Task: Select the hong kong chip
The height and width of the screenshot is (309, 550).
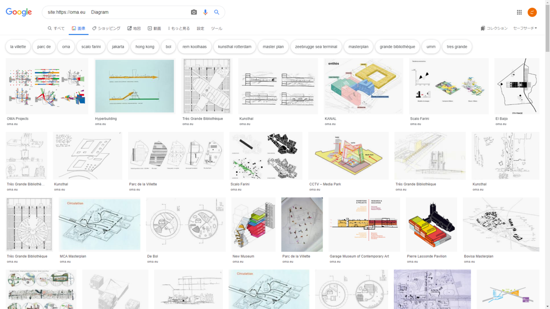Action: pos(145,47)
